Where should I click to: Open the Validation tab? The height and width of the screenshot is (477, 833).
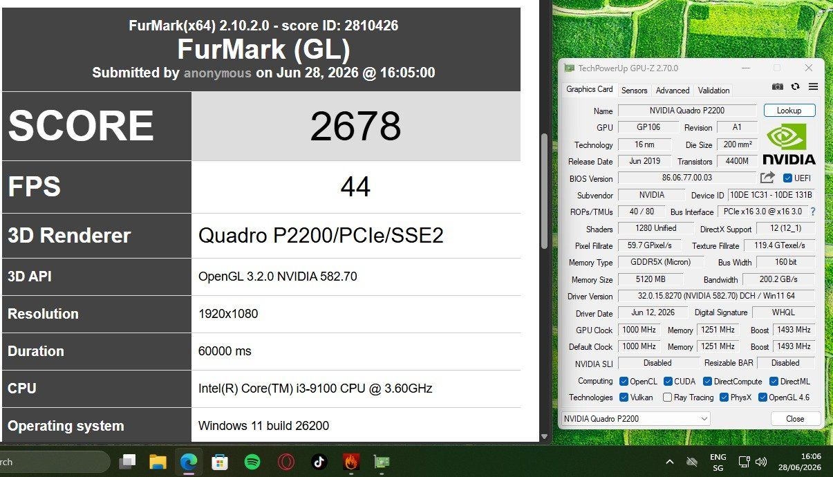pos(713,90)
